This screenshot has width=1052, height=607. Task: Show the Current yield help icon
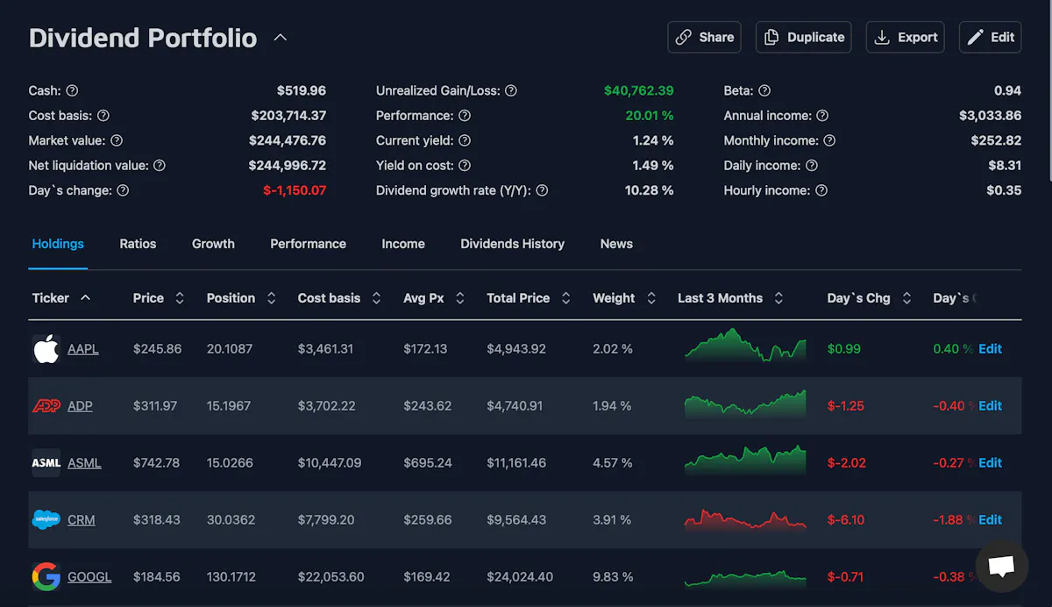465,140
